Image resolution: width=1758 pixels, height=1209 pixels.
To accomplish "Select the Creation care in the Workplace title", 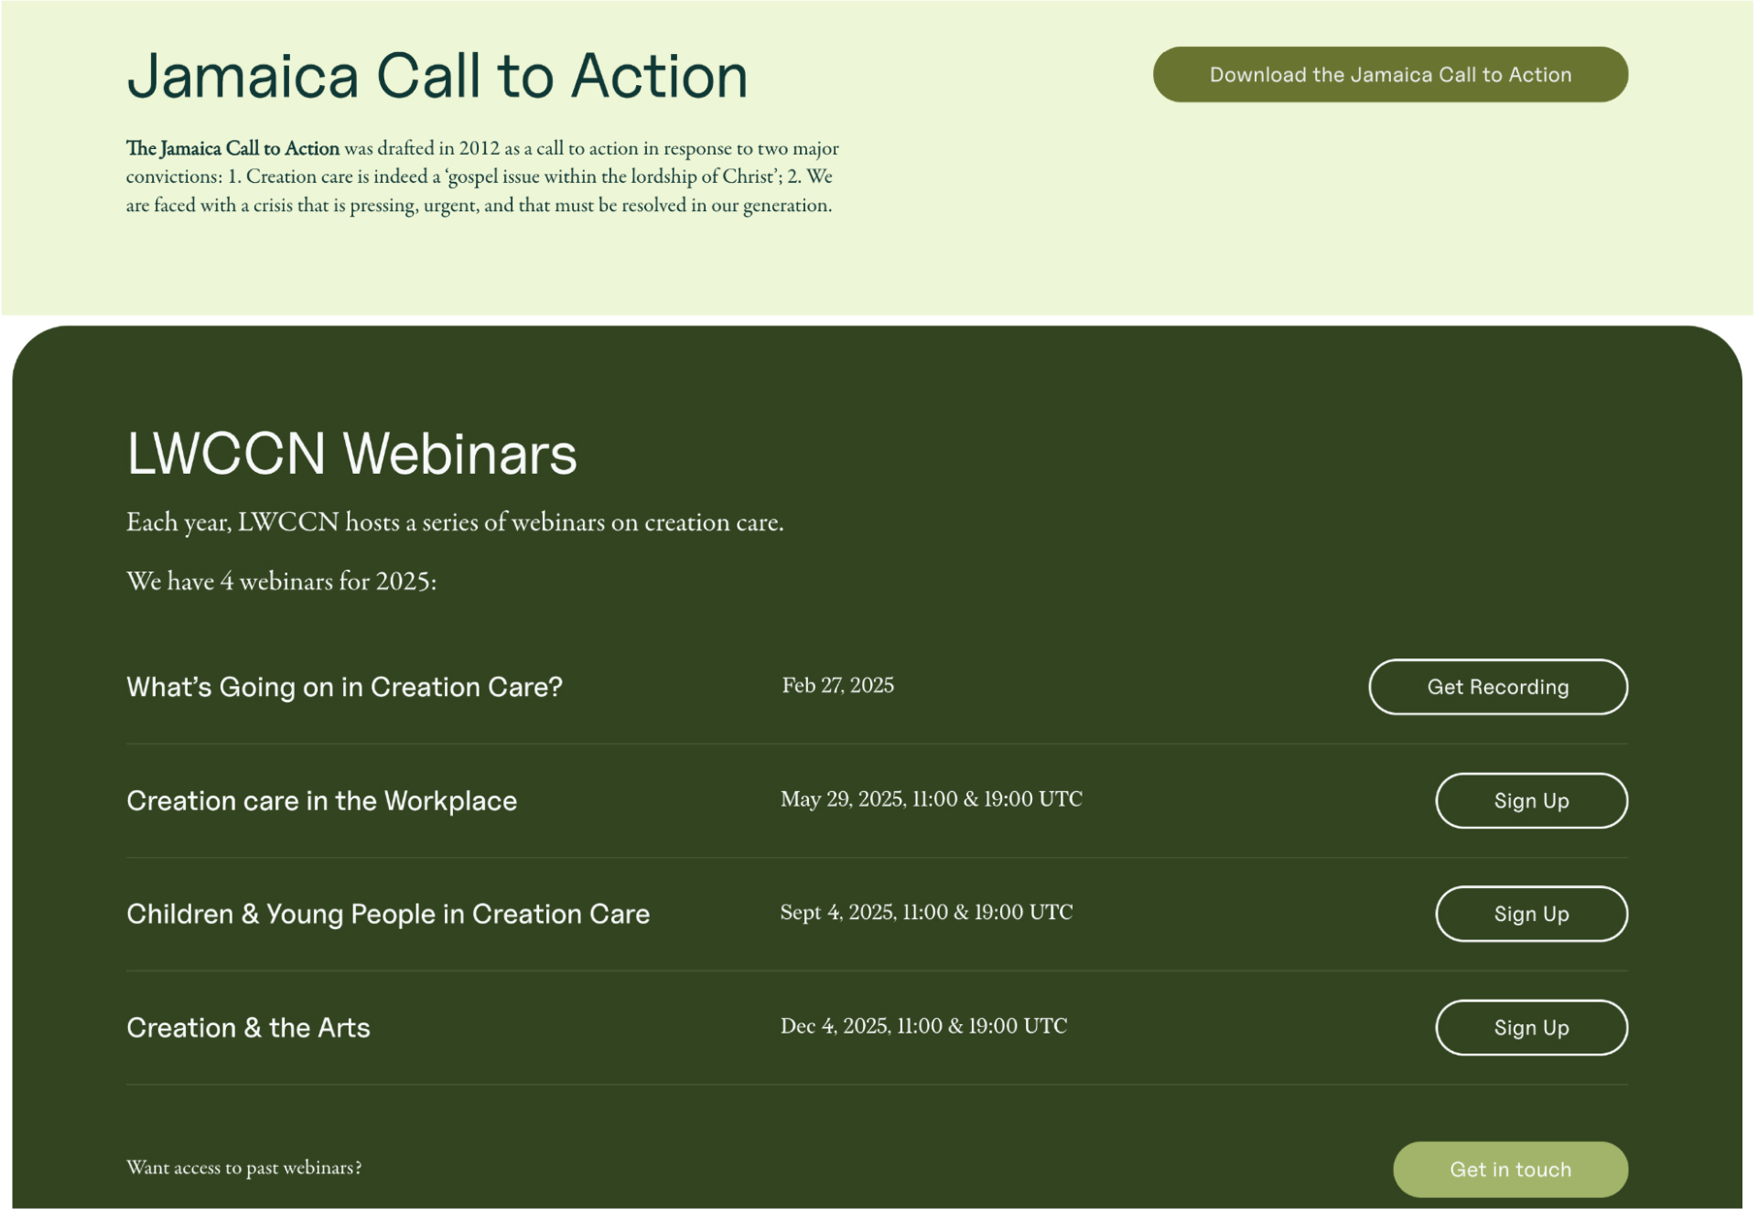I will (321, 800).
